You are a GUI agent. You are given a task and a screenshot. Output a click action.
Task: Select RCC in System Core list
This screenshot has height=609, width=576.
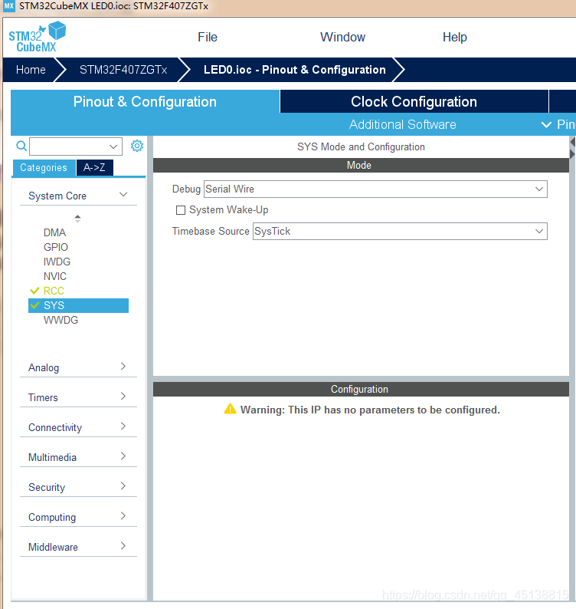point(54,291)
